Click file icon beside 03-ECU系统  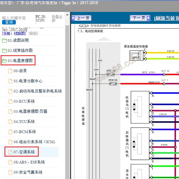10,101
